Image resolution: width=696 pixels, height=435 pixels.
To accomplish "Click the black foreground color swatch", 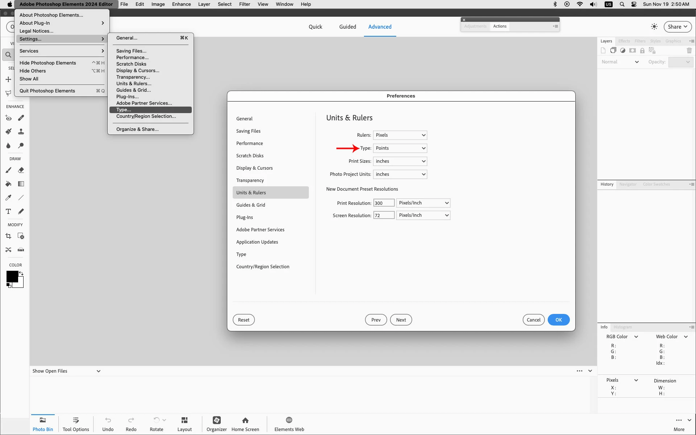I will [x=12, y=277].
